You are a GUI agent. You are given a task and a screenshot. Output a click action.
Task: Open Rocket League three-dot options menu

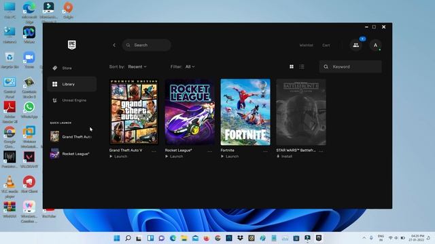(x=210, y=151)
